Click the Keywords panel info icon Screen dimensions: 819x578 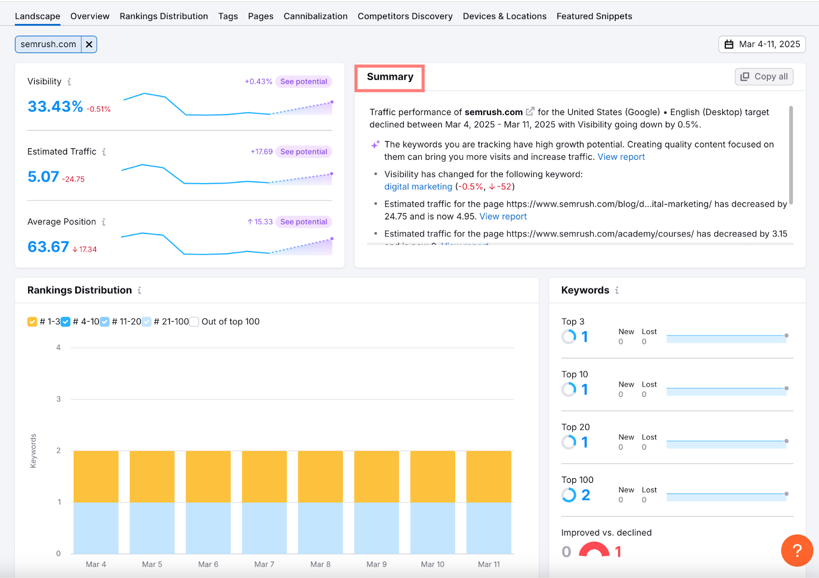617,290
